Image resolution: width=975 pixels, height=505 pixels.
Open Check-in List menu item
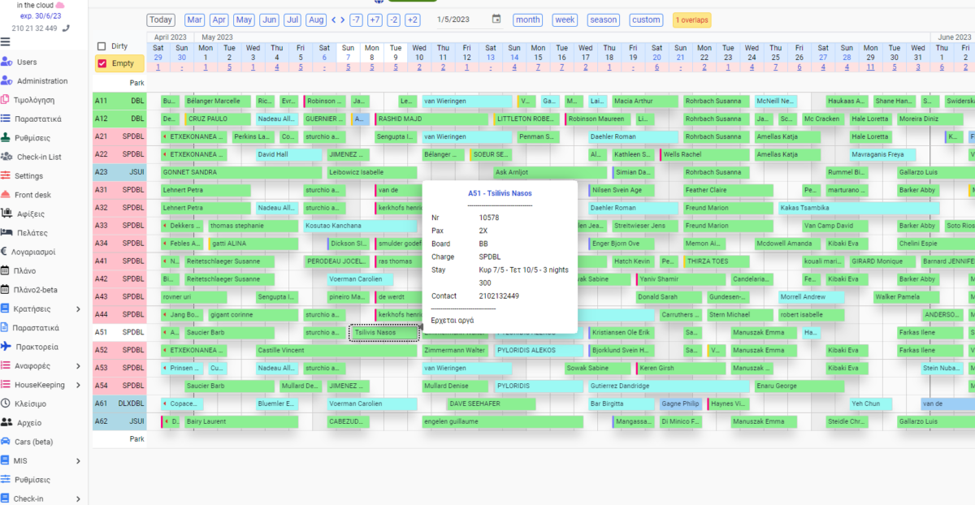[38, 157]
